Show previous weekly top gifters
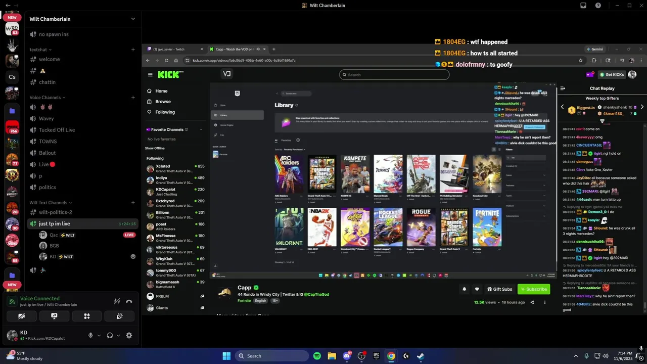Screen dimensions: 647x364 click(x=563, y=107)
